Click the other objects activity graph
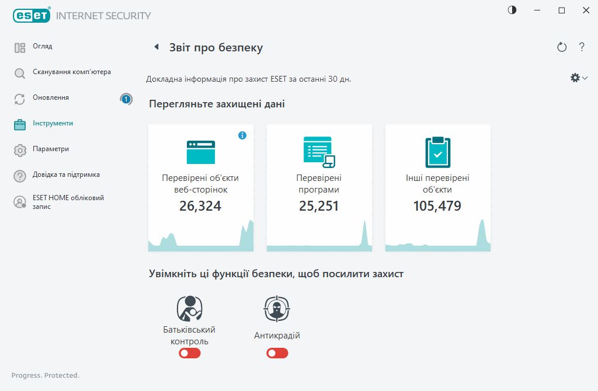The height and width of the screenshot is (391, 598). coord(438,236)
